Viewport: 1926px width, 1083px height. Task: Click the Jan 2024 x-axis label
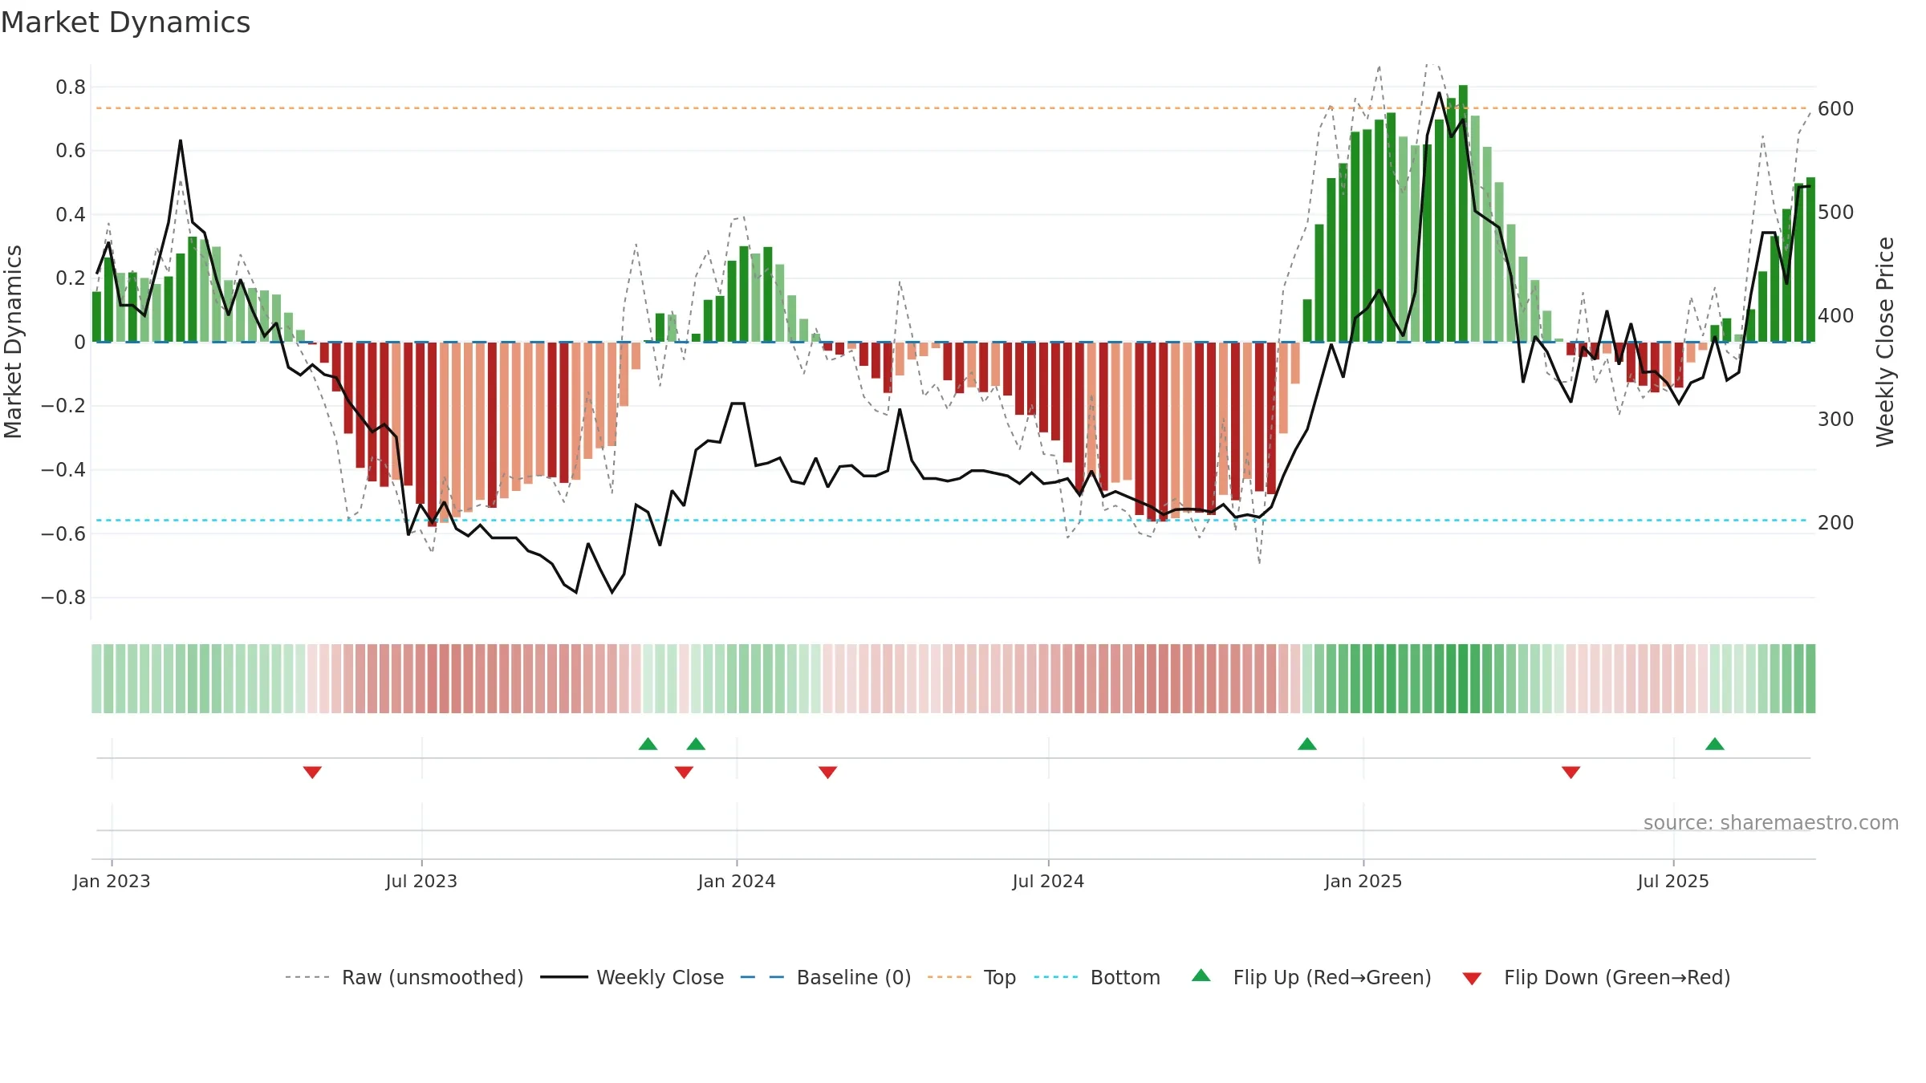point(737,881)
